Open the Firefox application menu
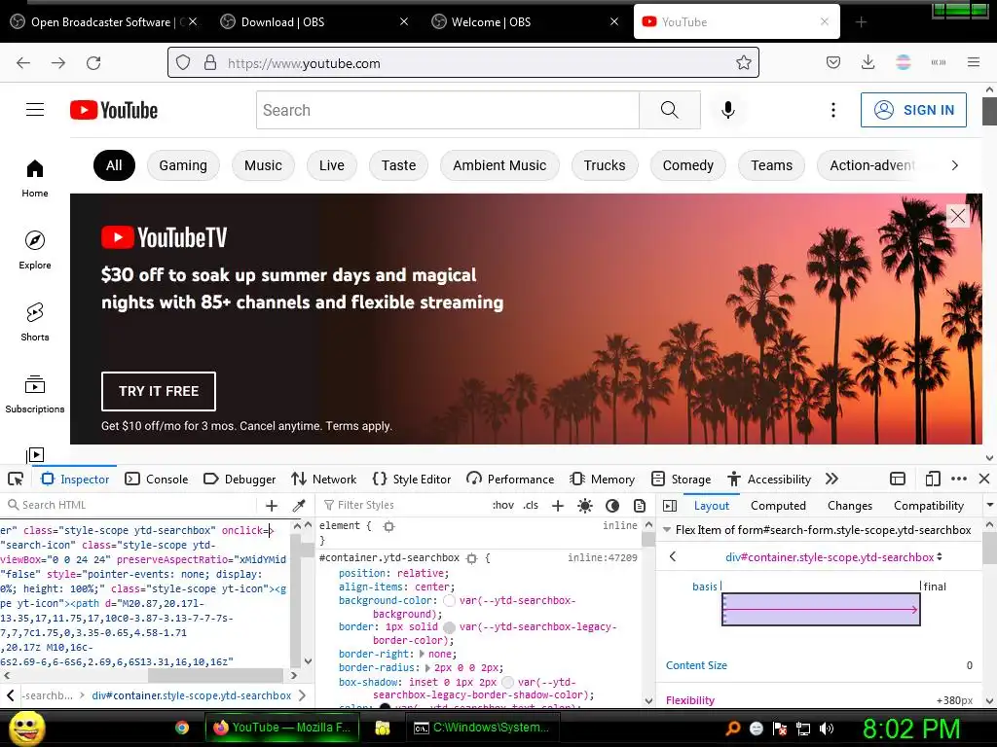This screenshot has width=997, height=747. click(974, 62)
